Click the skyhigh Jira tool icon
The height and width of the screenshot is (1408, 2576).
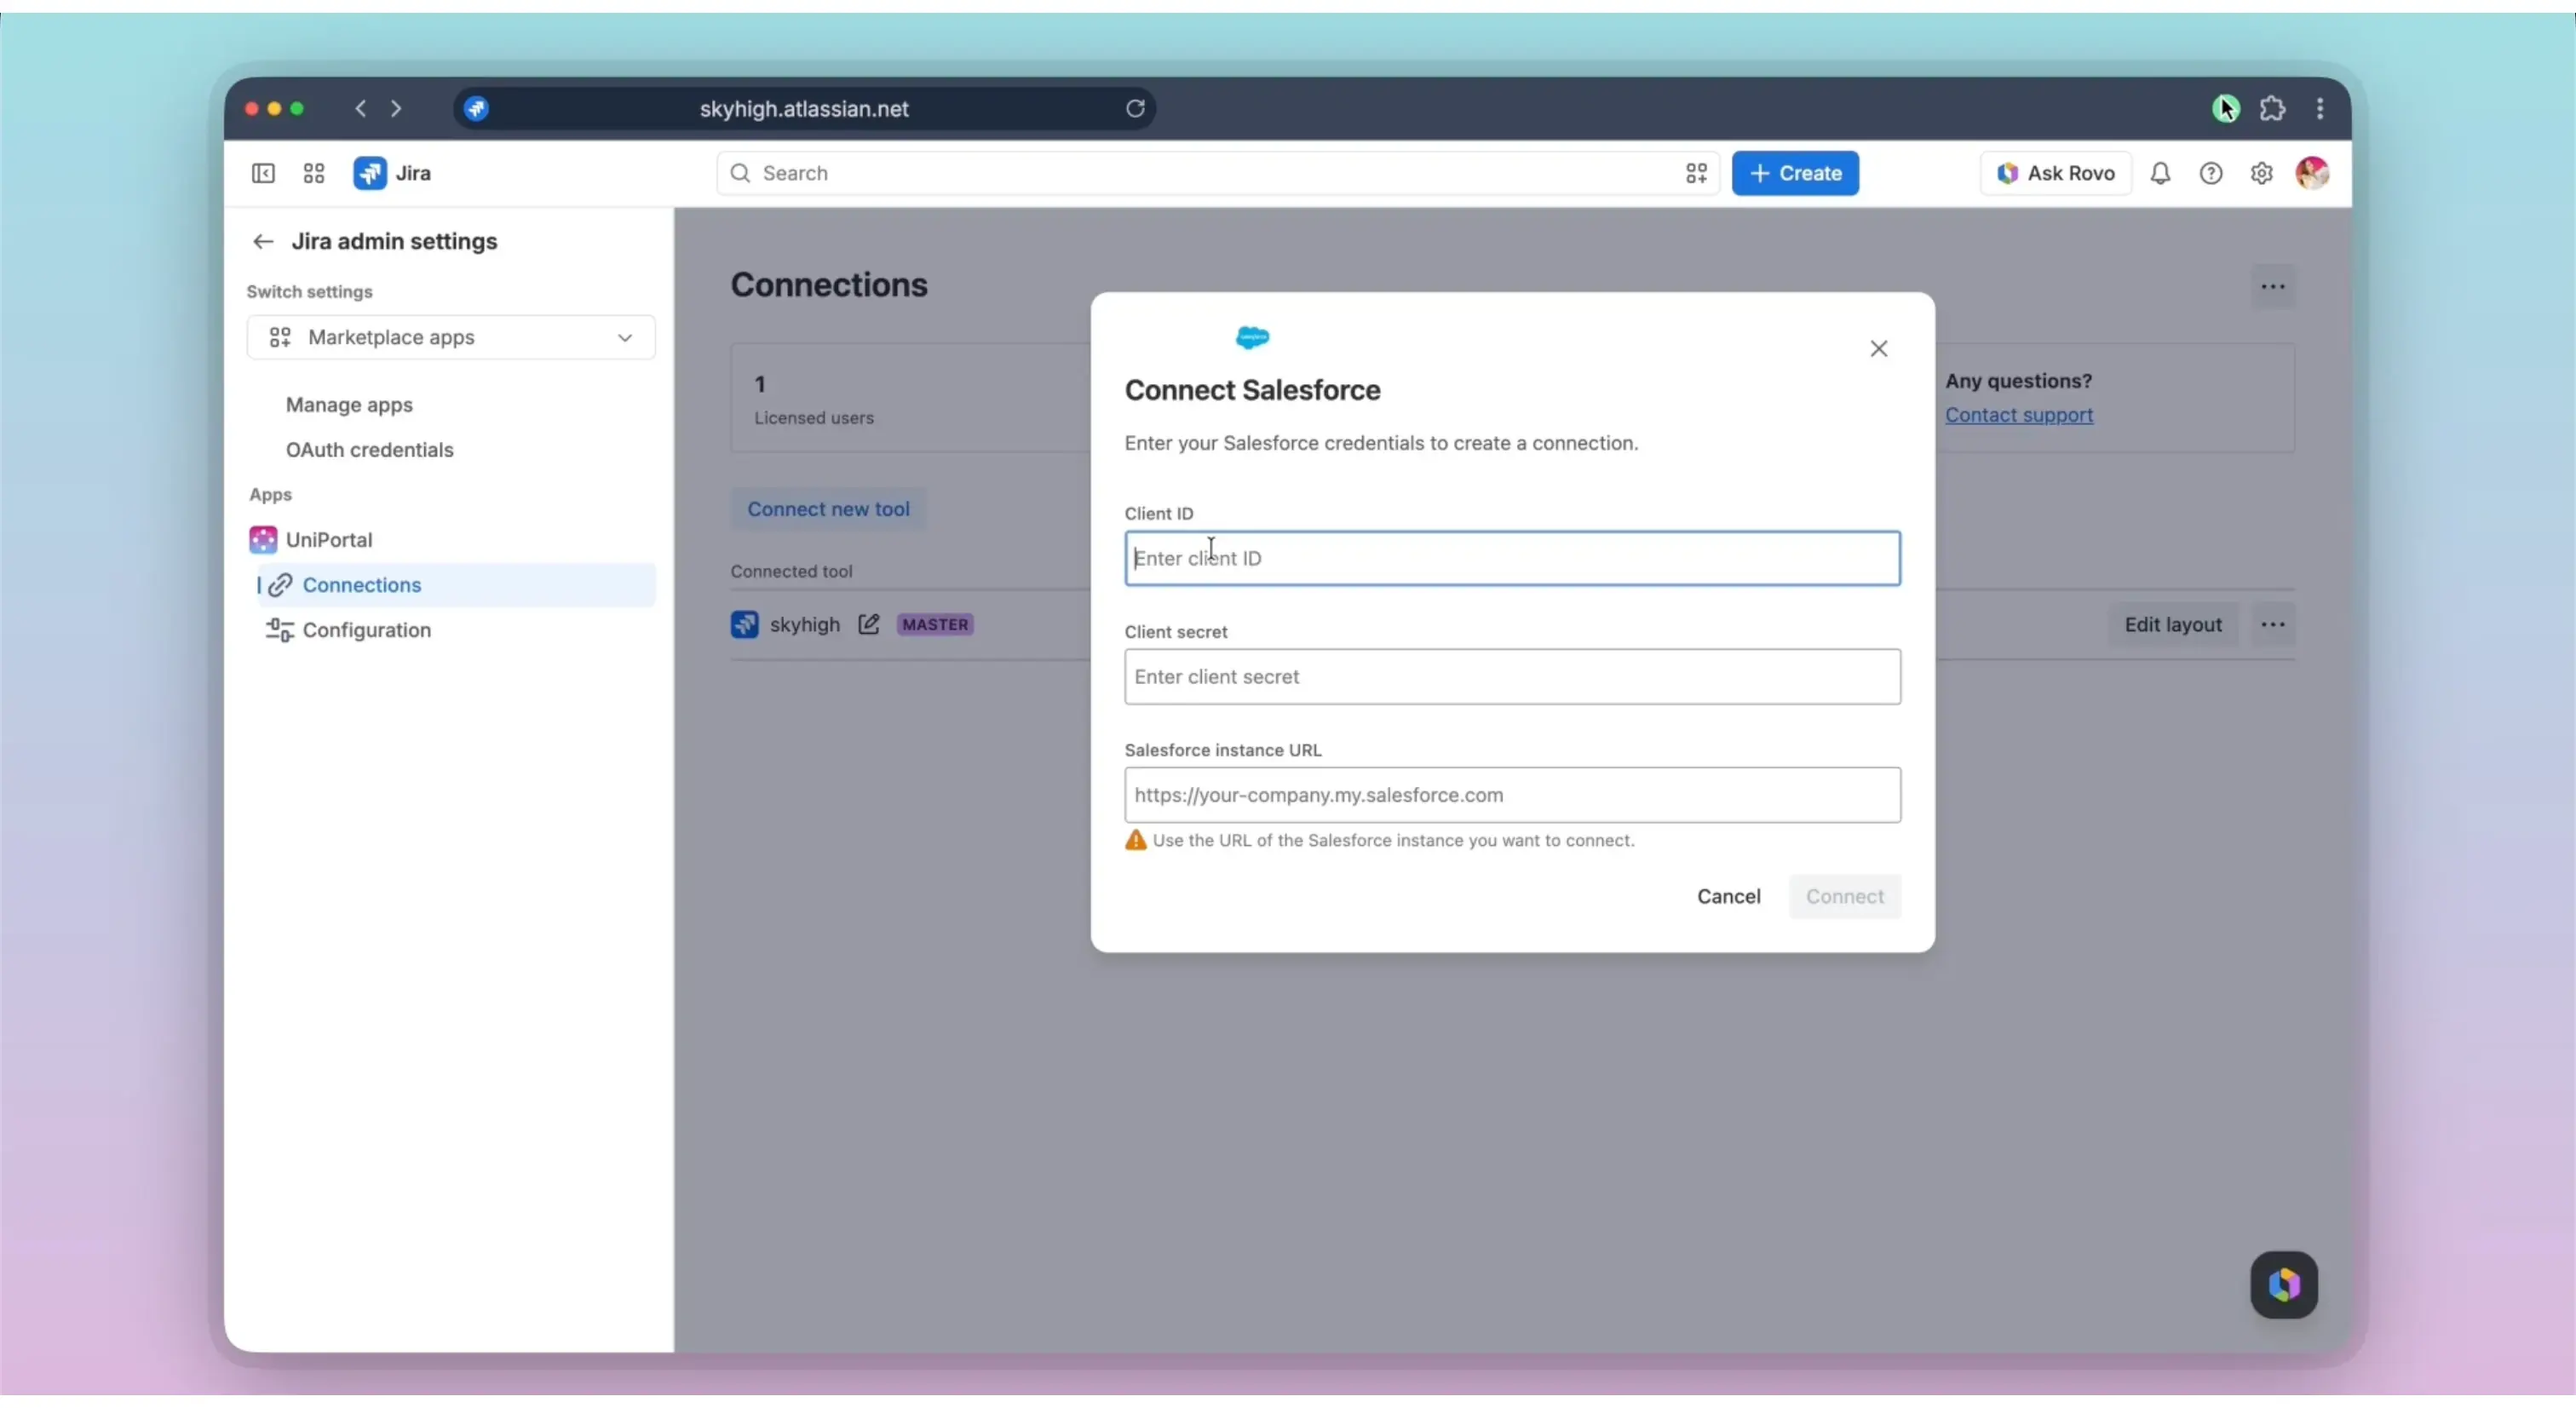[745, 625]
